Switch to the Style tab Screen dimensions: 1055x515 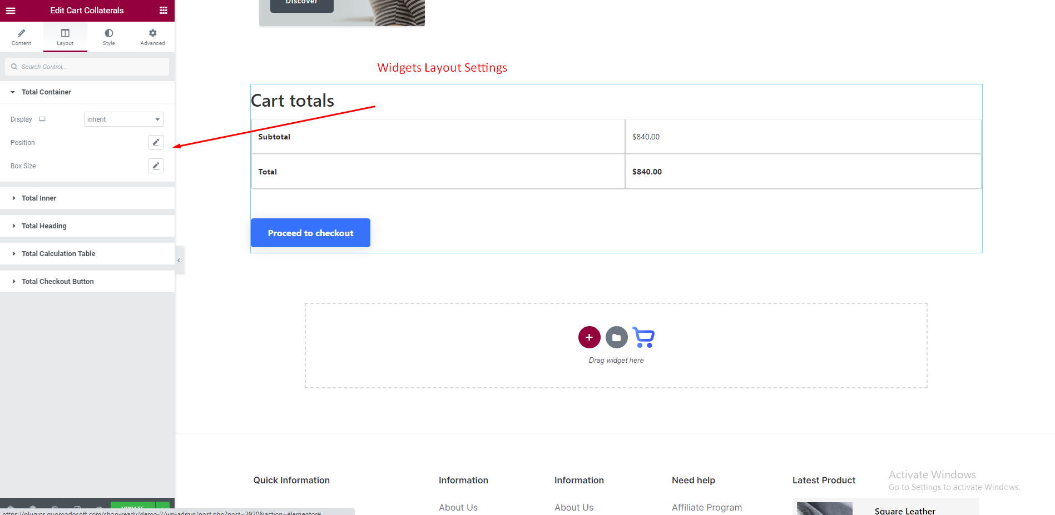click(x=109, y=37)
